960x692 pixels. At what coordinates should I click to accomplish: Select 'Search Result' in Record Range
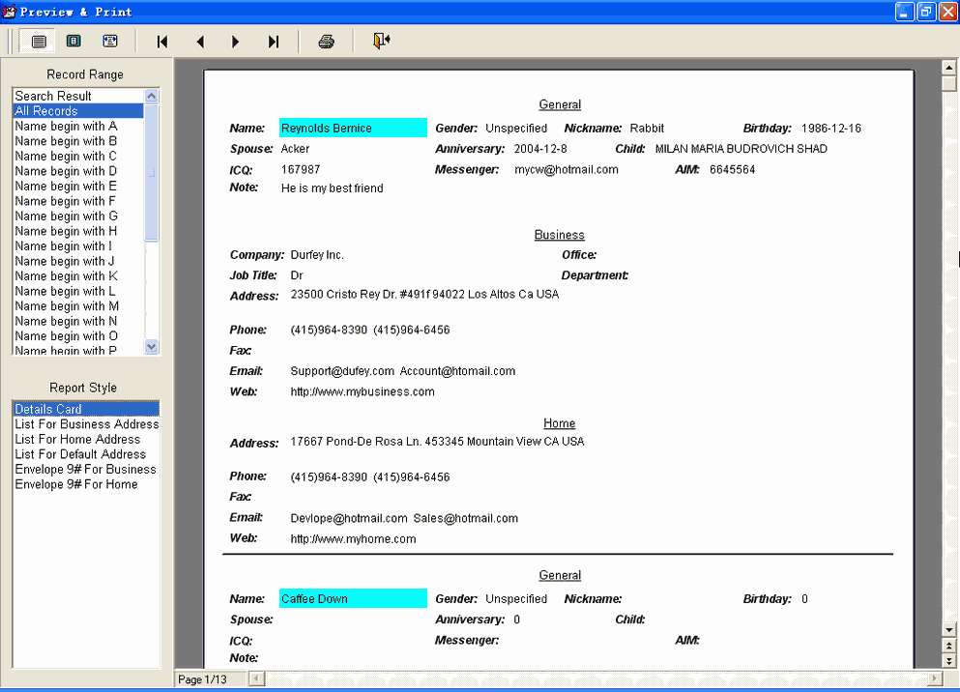(x=53, y=96)
